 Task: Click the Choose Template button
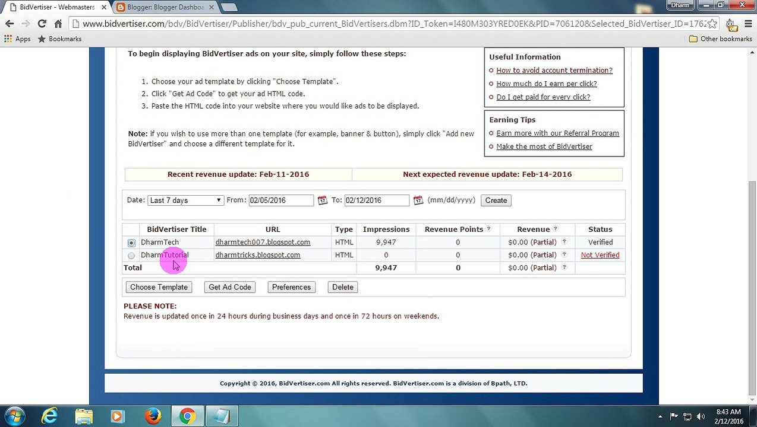pos(159,287)
